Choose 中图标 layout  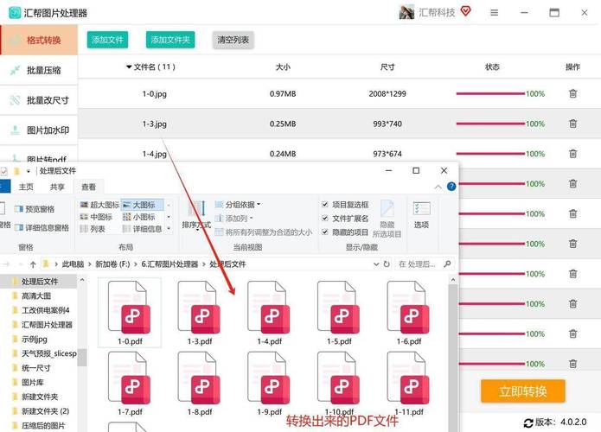[x=96, y=217]
